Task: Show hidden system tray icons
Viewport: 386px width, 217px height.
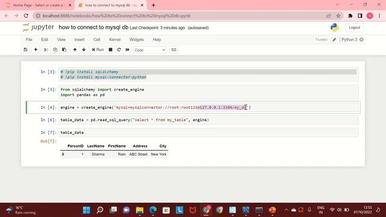Action: point(286,210)
